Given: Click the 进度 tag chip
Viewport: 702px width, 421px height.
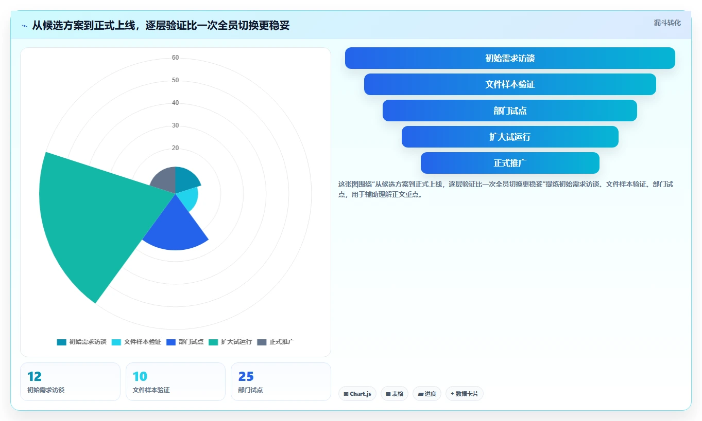Looking at the screenshot, I should (427, 394).
